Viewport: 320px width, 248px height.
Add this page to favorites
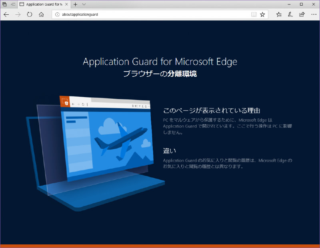(x=263, y=14)
